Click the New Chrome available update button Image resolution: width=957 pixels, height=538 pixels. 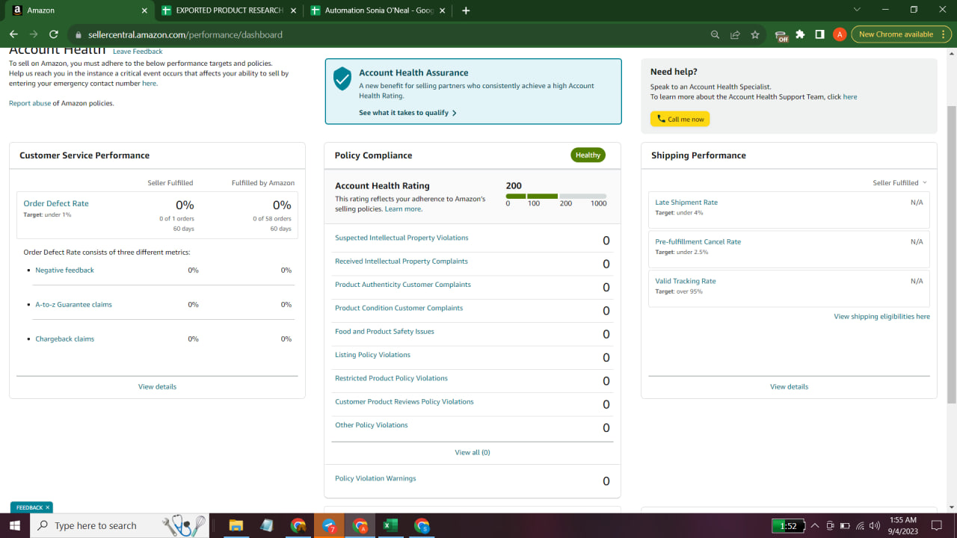[901, 34]
